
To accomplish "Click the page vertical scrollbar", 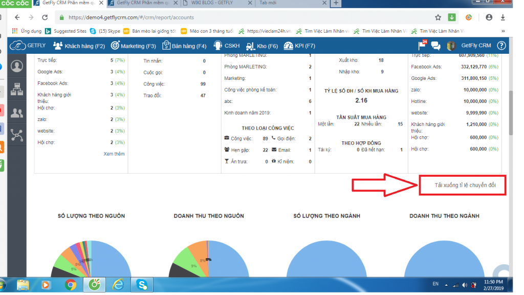I will (511, 112).
